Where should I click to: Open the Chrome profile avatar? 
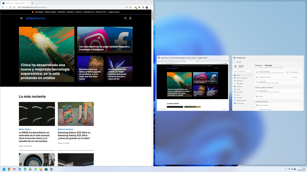point(147,7)
